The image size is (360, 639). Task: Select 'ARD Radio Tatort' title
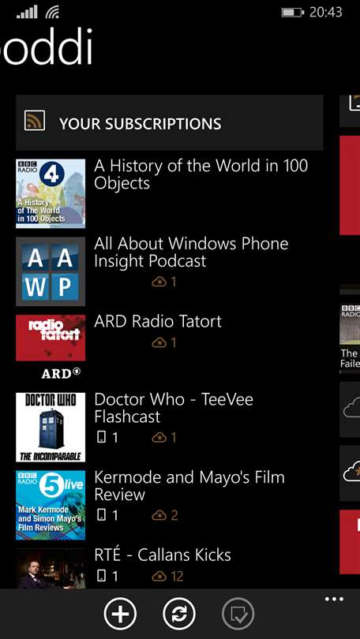(158, 321)
